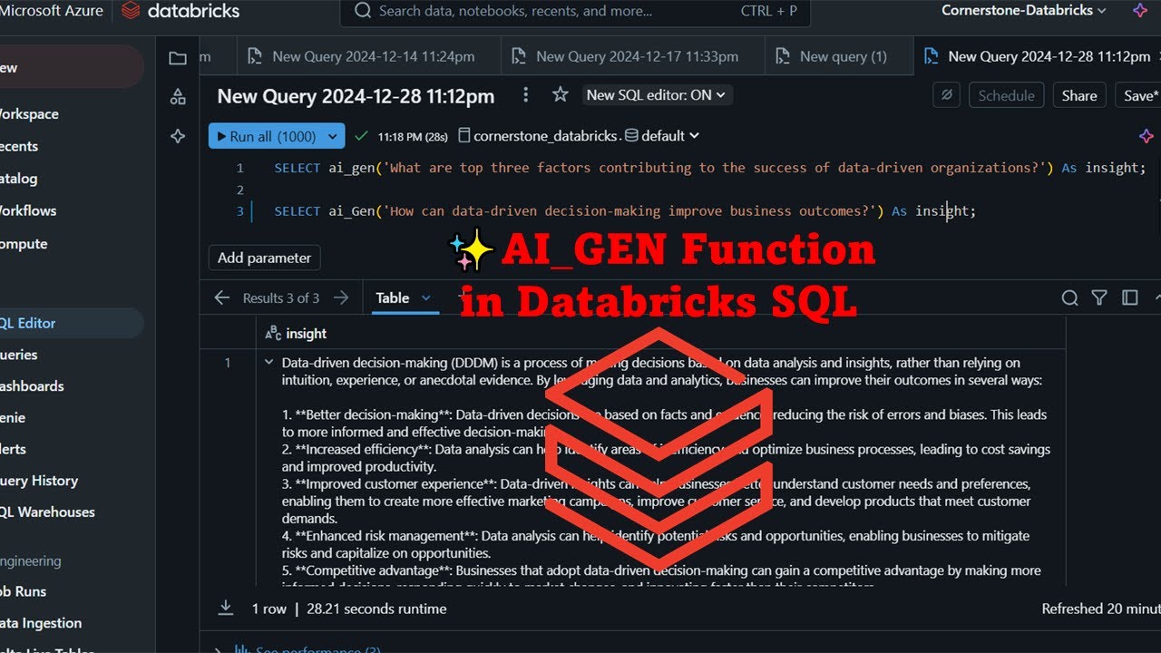Click the Save* button

tap(1139, 95)
